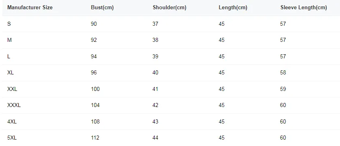This screenshot has height=146, width=340.
Task: Select the S size row label
Action: coord(9,24)
